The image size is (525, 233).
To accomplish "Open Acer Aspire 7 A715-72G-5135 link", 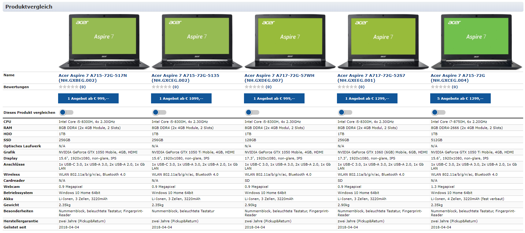I will tap(185, 78).
